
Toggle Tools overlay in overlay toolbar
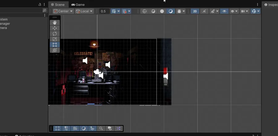point(57,128)
